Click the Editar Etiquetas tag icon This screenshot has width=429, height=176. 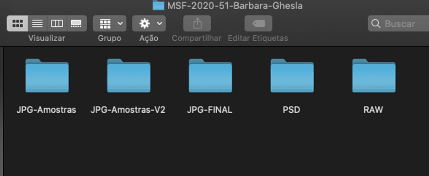click(258, 24)
